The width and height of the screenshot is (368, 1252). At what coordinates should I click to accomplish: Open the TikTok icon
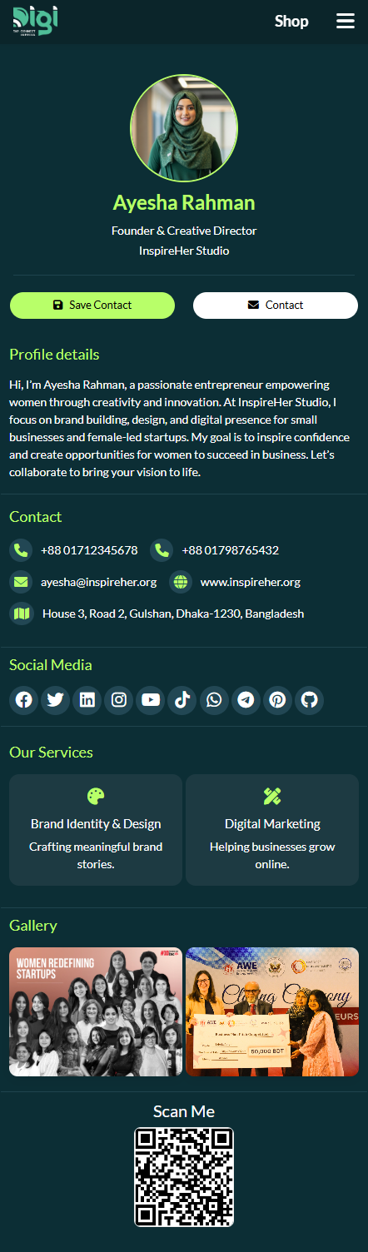tap(182, 700)
